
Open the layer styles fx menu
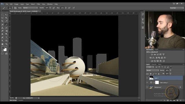pyautogui.click(x=164, y=101)
